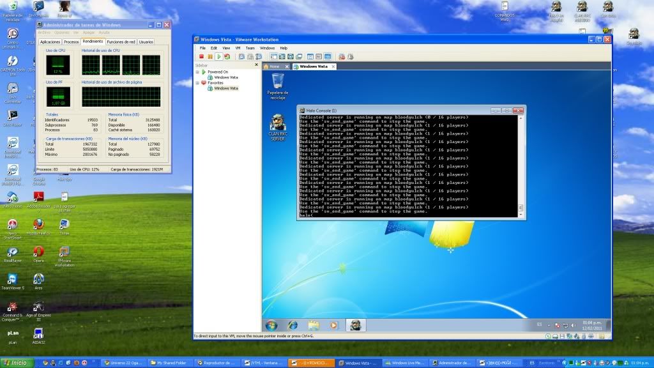Click the Halo server icon on guest taskbar
Screen dimensions: 654x368
click(355, 325)
